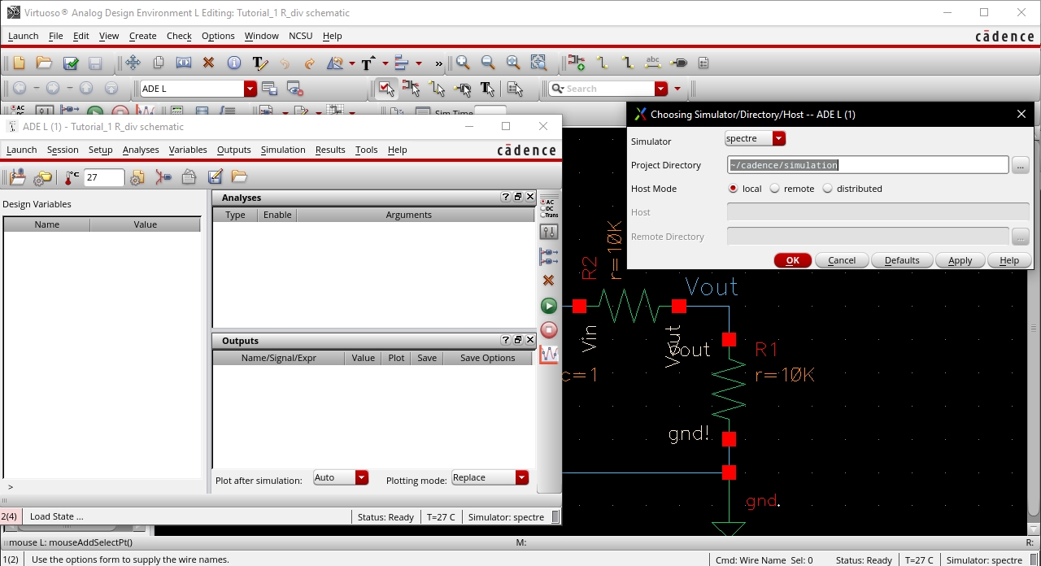Viewport: 1041px width, 566px height.
Task: Float the Outputs panel using its undock button
Action: (x=518, y=340)
